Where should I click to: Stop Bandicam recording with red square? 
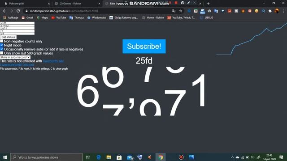(176, 3)
